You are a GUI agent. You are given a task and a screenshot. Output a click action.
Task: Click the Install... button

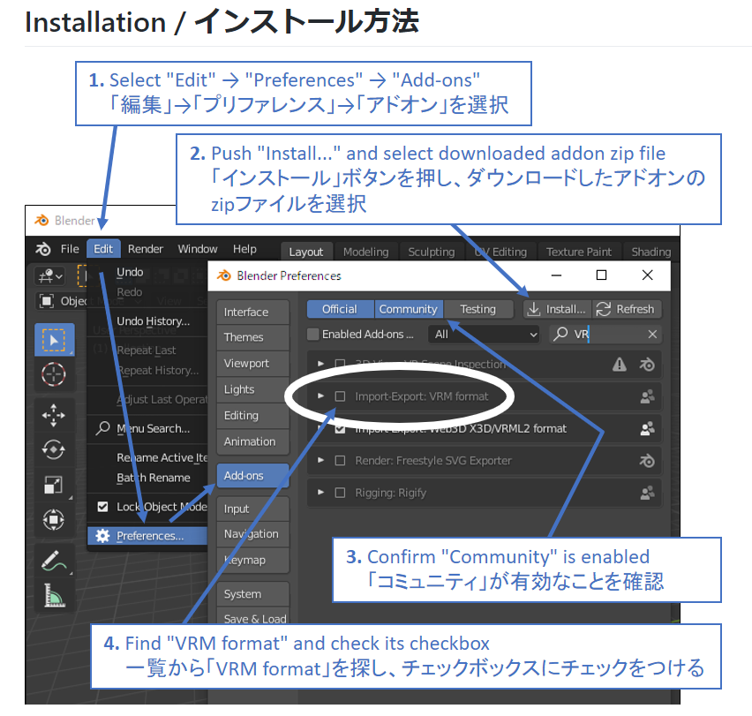[x=557, y=309]
